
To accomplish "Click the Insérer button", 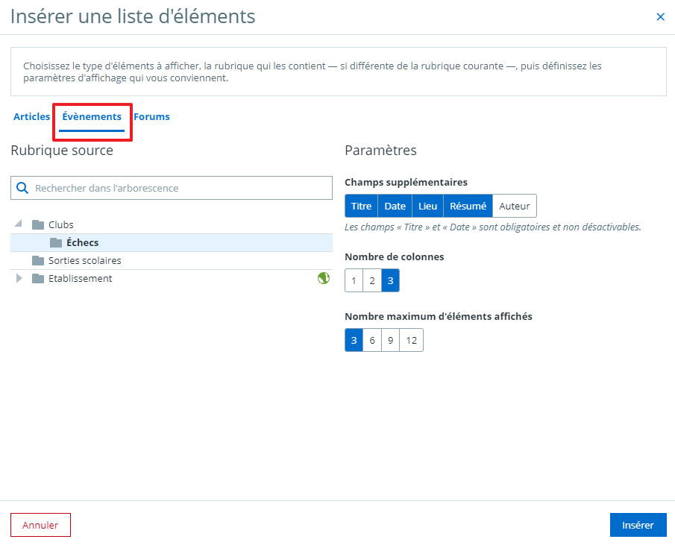I will [638, 525].
